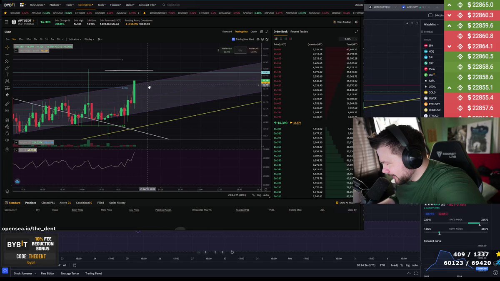Viewport: 500px width, 281px height.
Task: Toggle the lock drawings icon in chart toolbar
Action: click(x=7, y=133)
